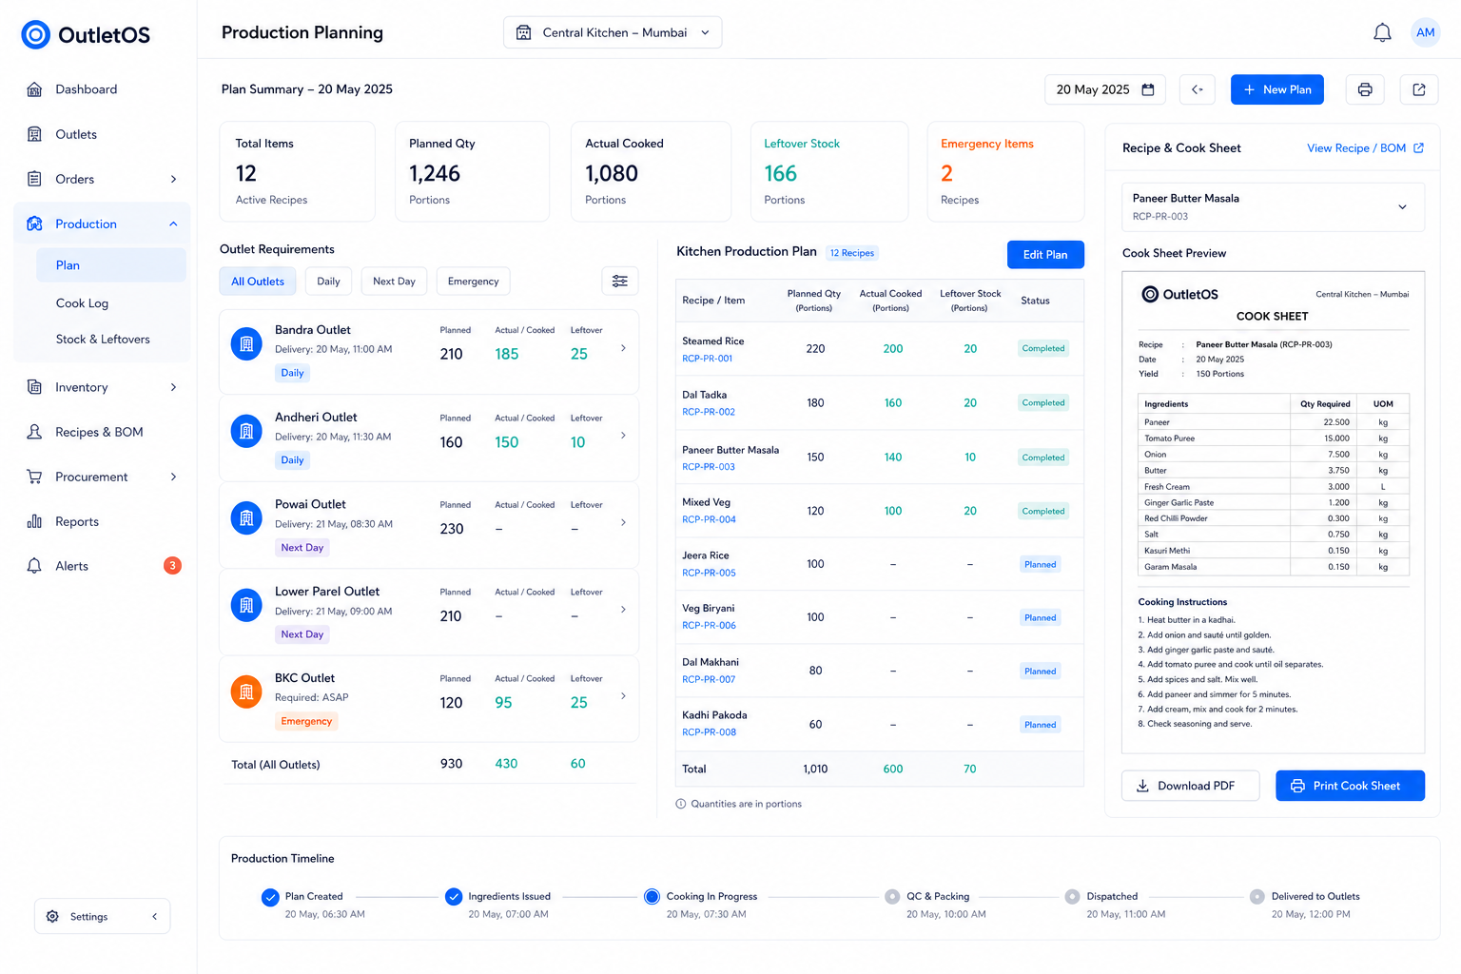Collapse the Production menu
The image size is (1461, 974).
point(173,224)
